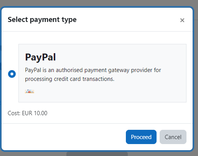Select the PayPal radio button
The height and width of the screenshot is (156, 198).
[x=12, y=74]
